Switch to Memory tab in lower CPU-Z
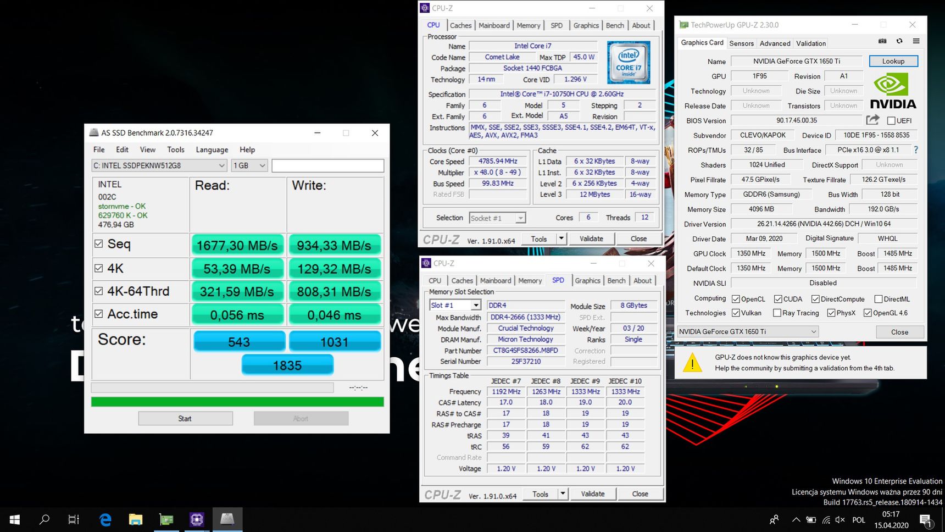 pyautogui.click(x=530, y=280)
